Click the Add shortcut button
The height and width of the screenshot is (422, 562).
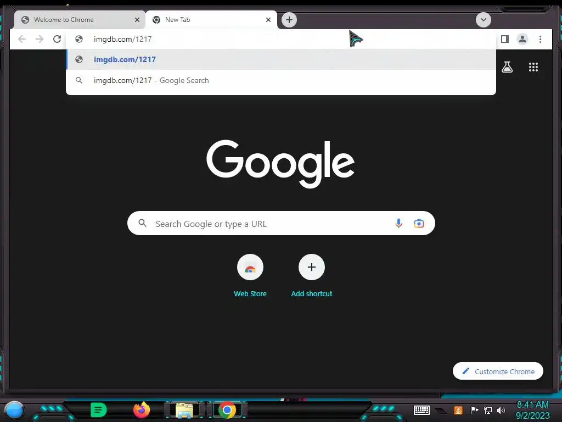pyautogui.click(x=312, y=276)
